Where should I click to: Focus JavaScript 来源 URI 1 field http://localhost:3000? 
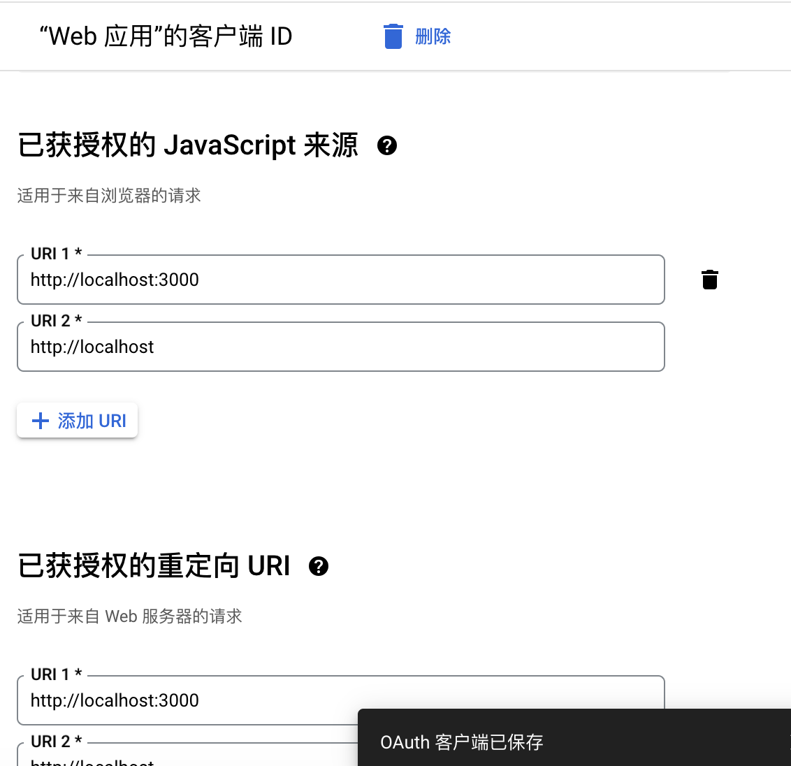pos(340,280)
